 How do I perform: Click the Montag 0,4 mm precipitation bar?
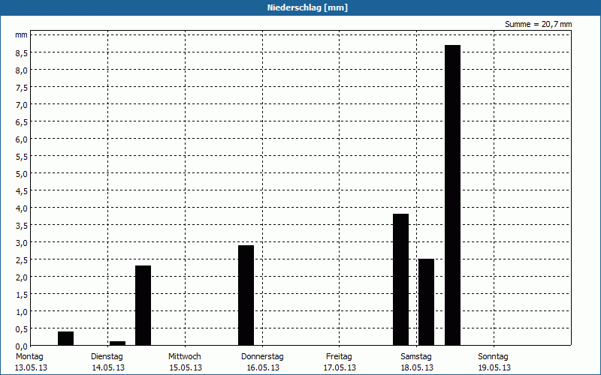(x=65, y=338)
